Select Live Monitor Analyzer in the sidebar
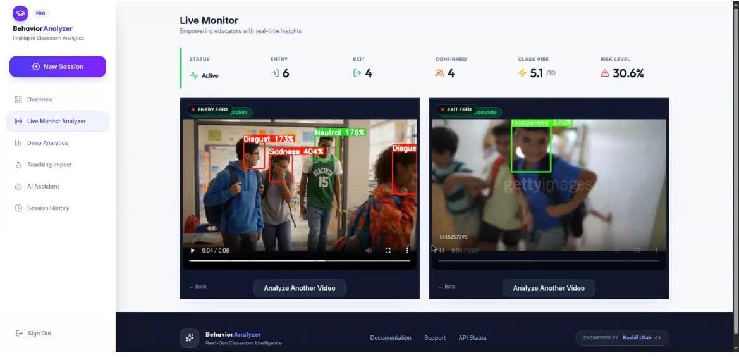This screenshot has width=739, height=357. pos(58,121)
